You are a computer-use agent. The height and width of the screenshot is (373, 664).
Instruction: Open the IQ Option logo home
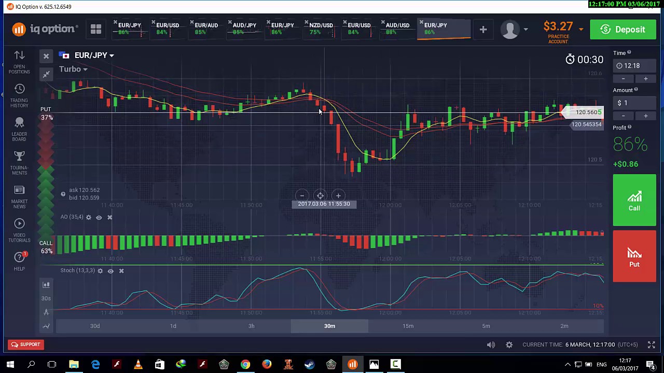point(45,29)
